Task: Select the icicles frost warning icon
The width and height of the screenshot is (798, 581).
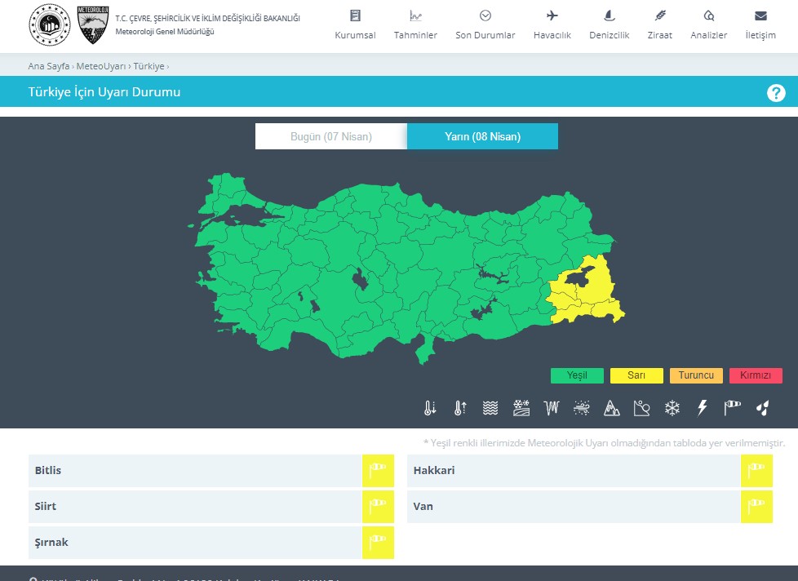Action: coord(551,408)
